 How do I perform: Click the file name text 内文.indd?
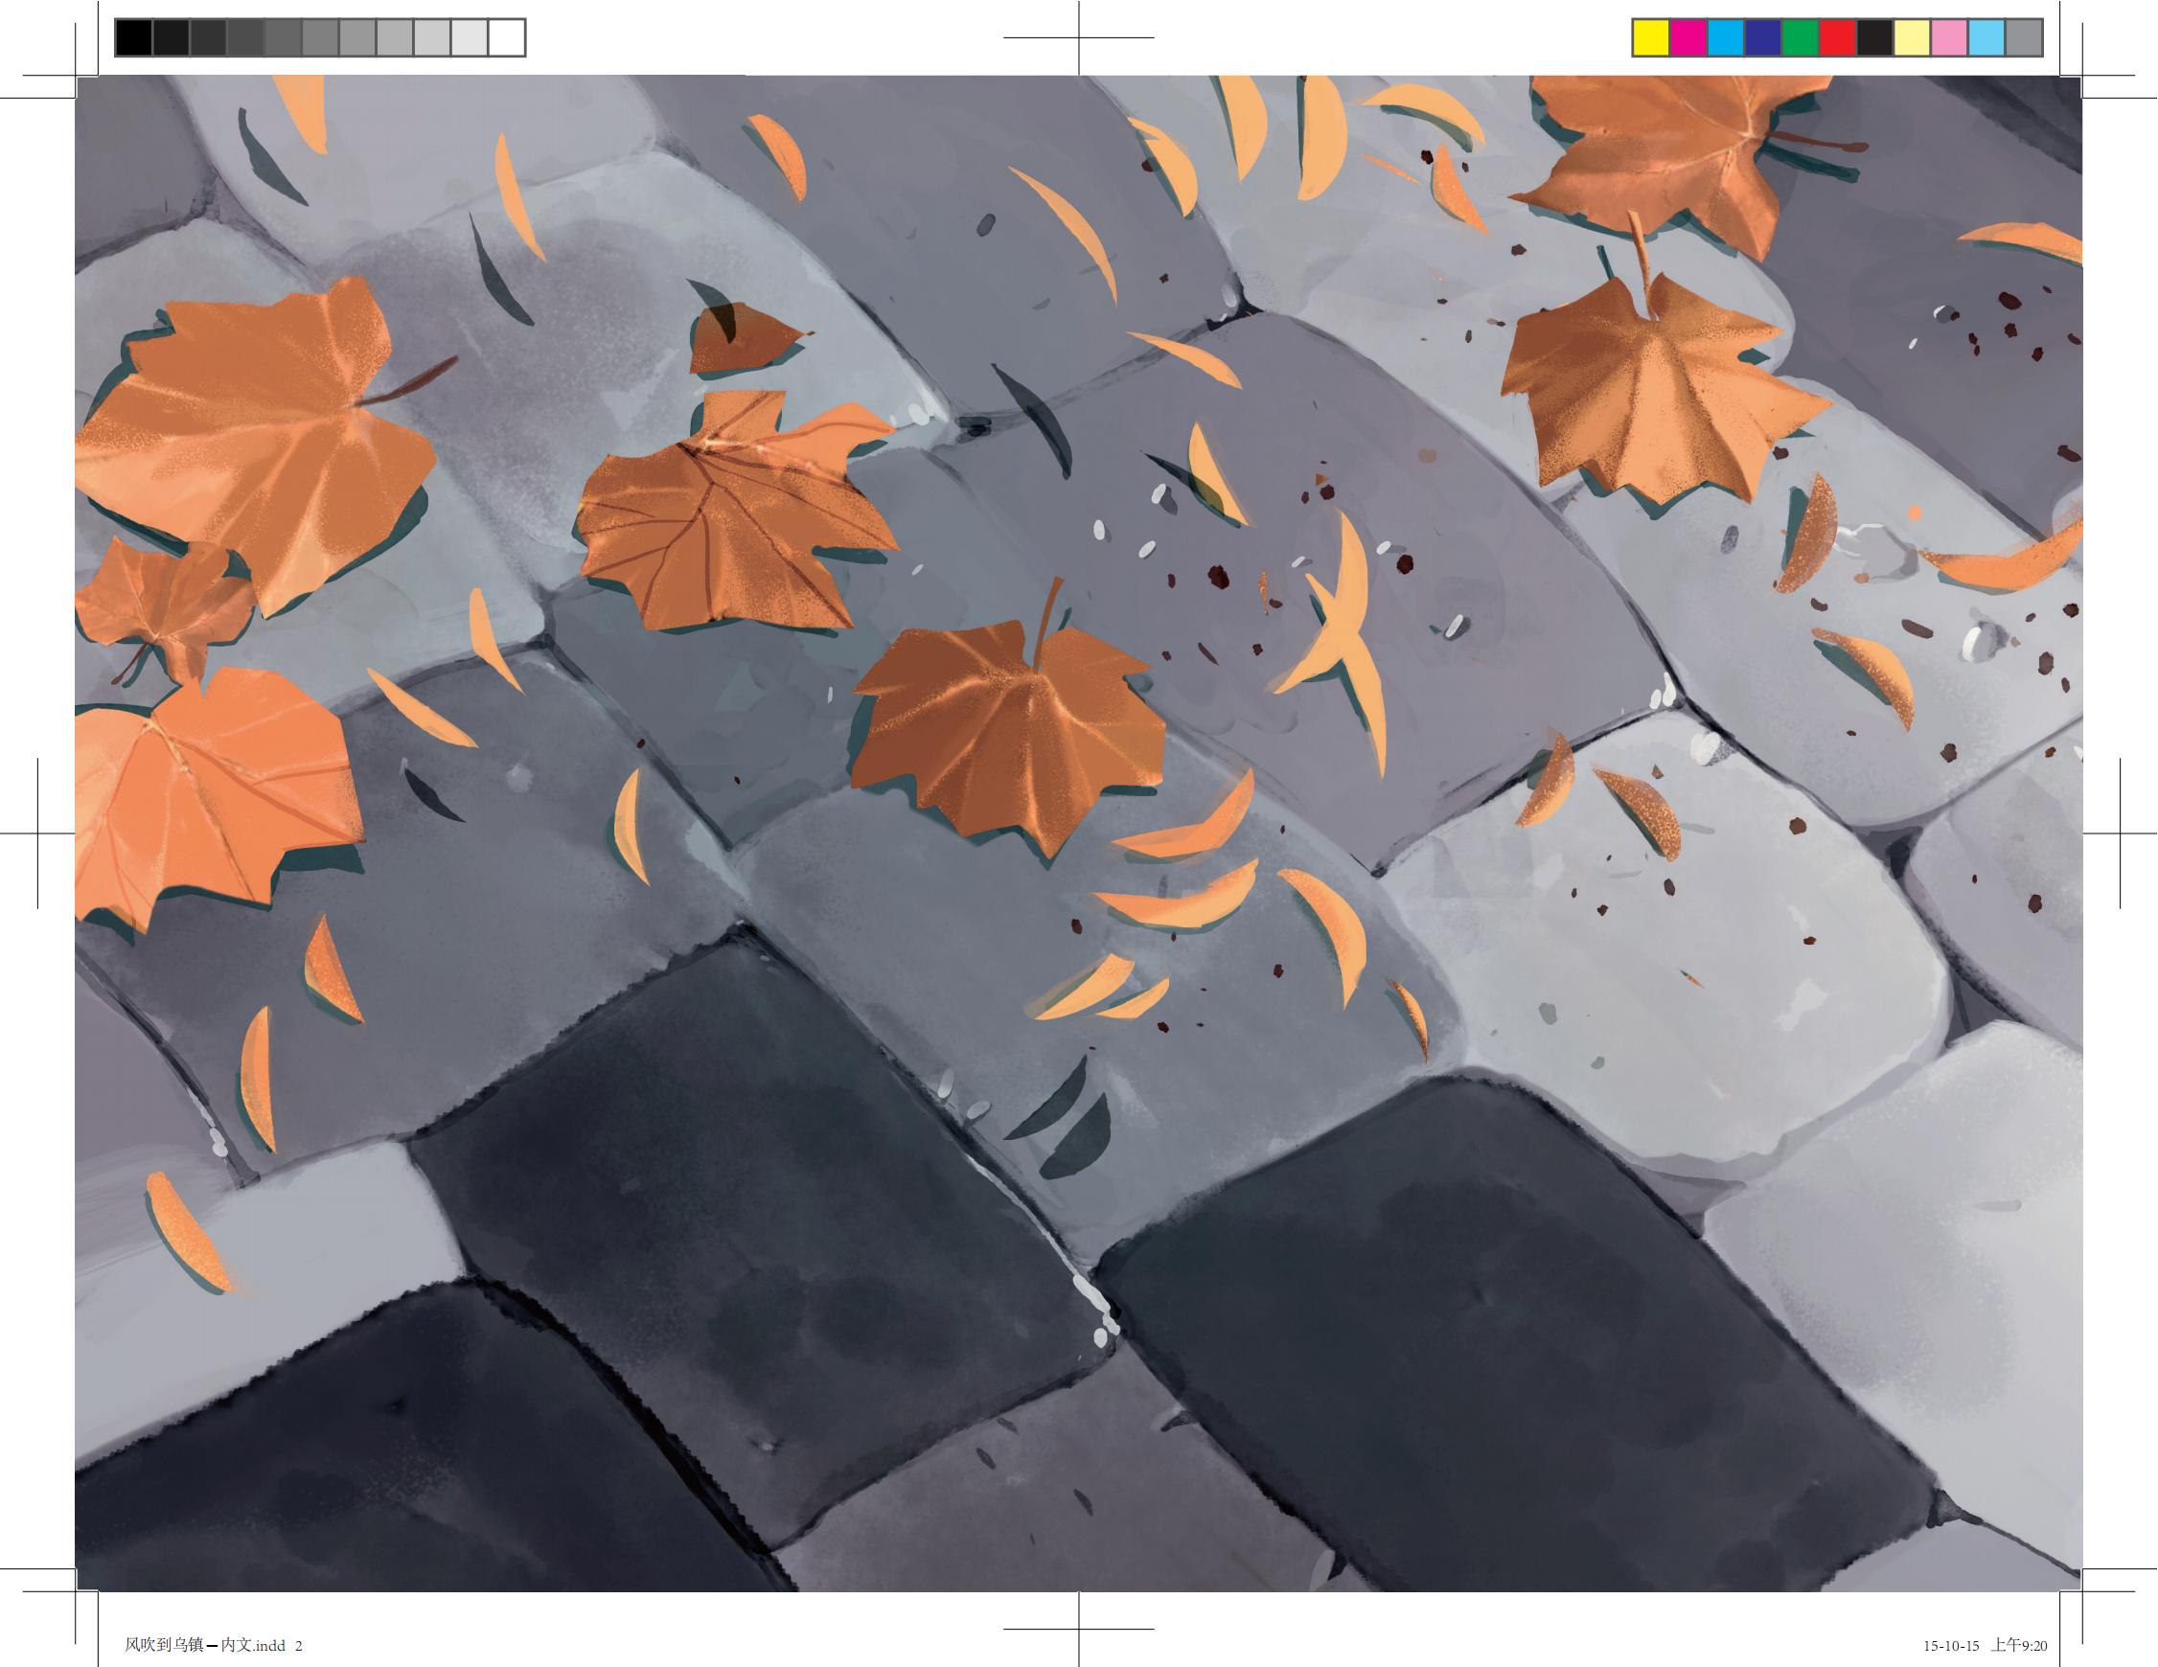[252, 1645]
